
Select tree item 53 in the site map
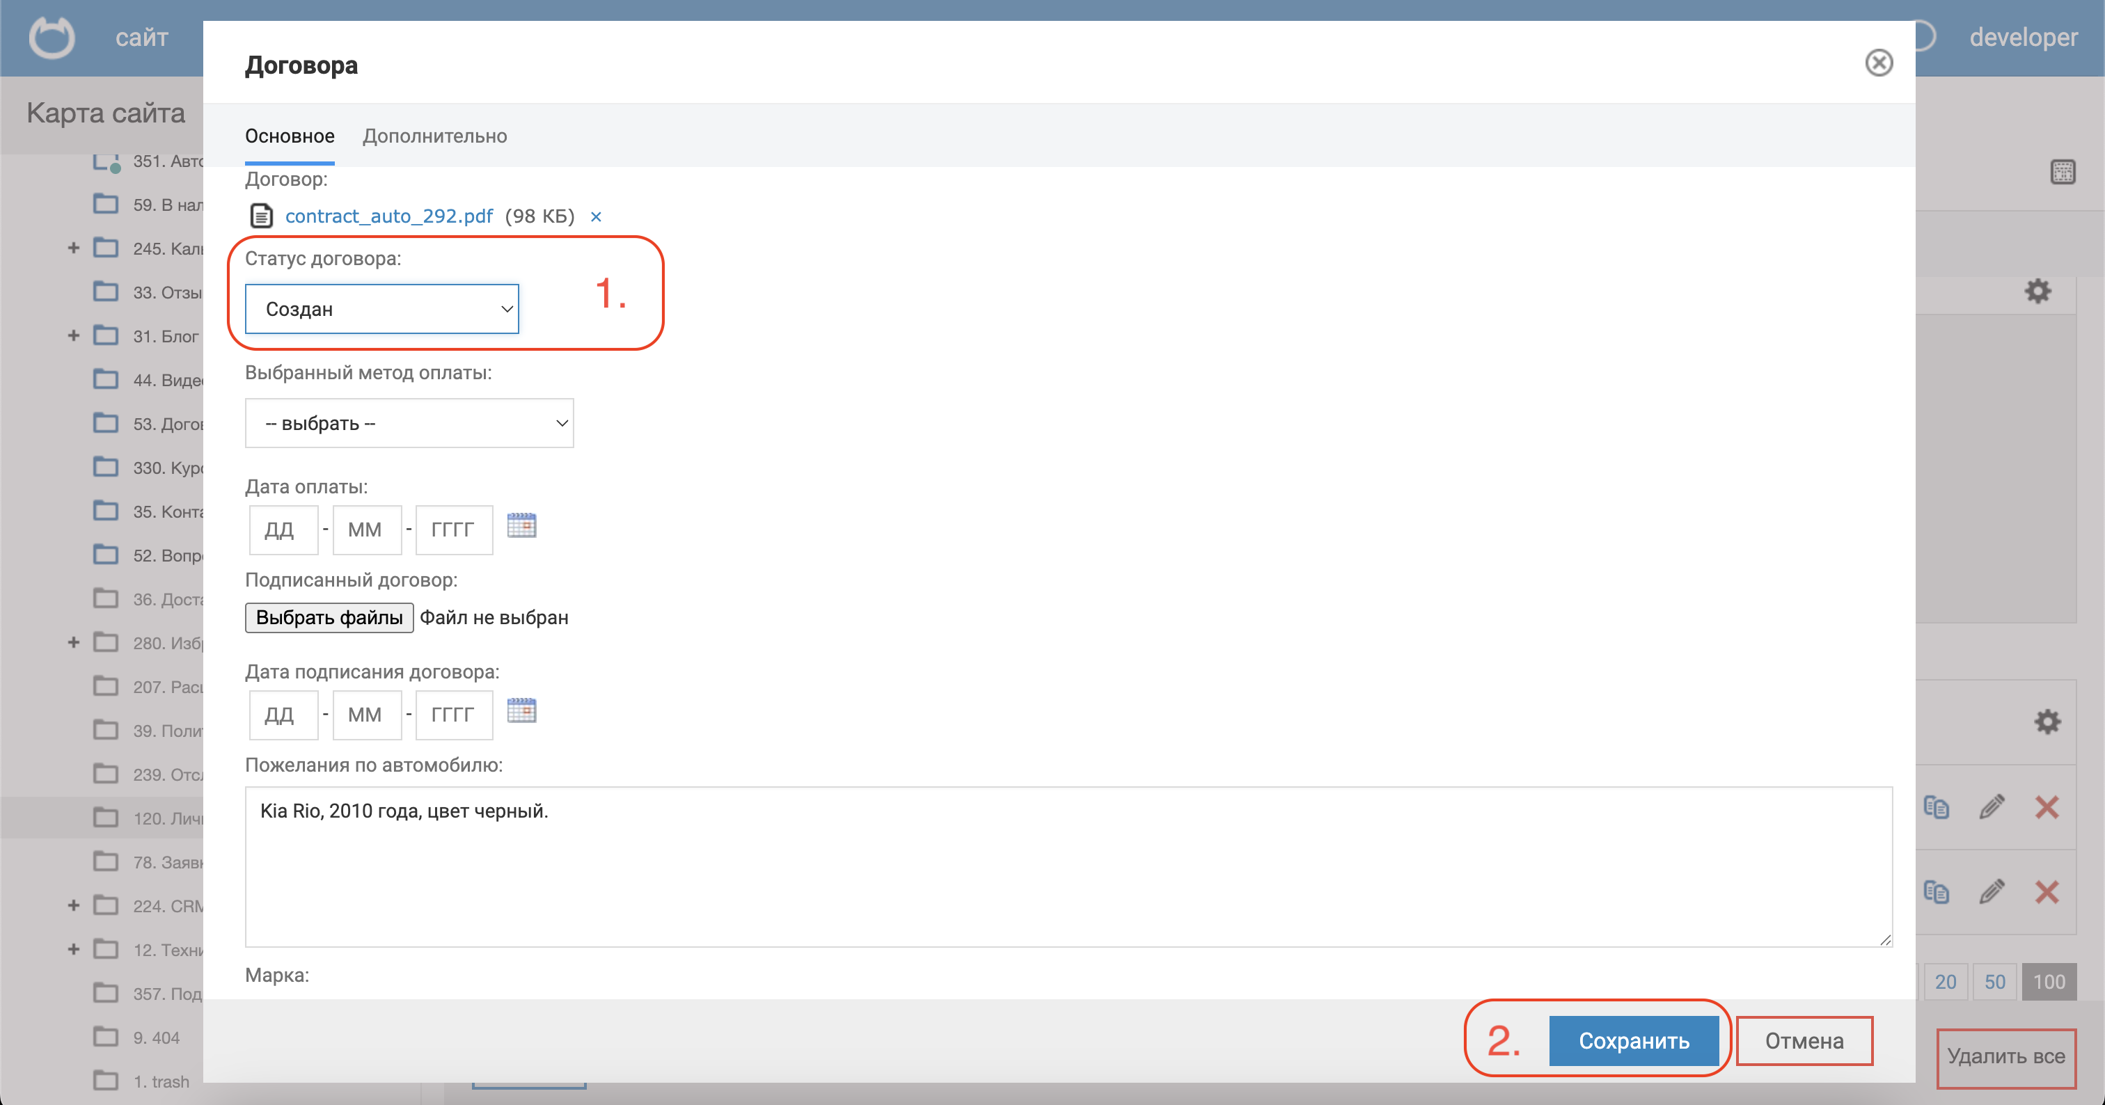click(168, 424)
